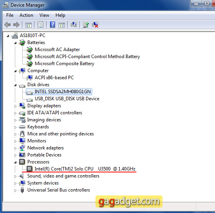
Task: Toggle Show/Hide Action Pane toolbar icon
Action: tap(62, 25)
